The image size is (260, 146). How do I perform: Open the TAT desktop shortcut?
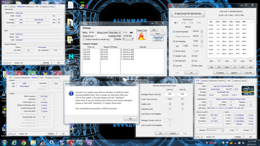click(83, 7)
